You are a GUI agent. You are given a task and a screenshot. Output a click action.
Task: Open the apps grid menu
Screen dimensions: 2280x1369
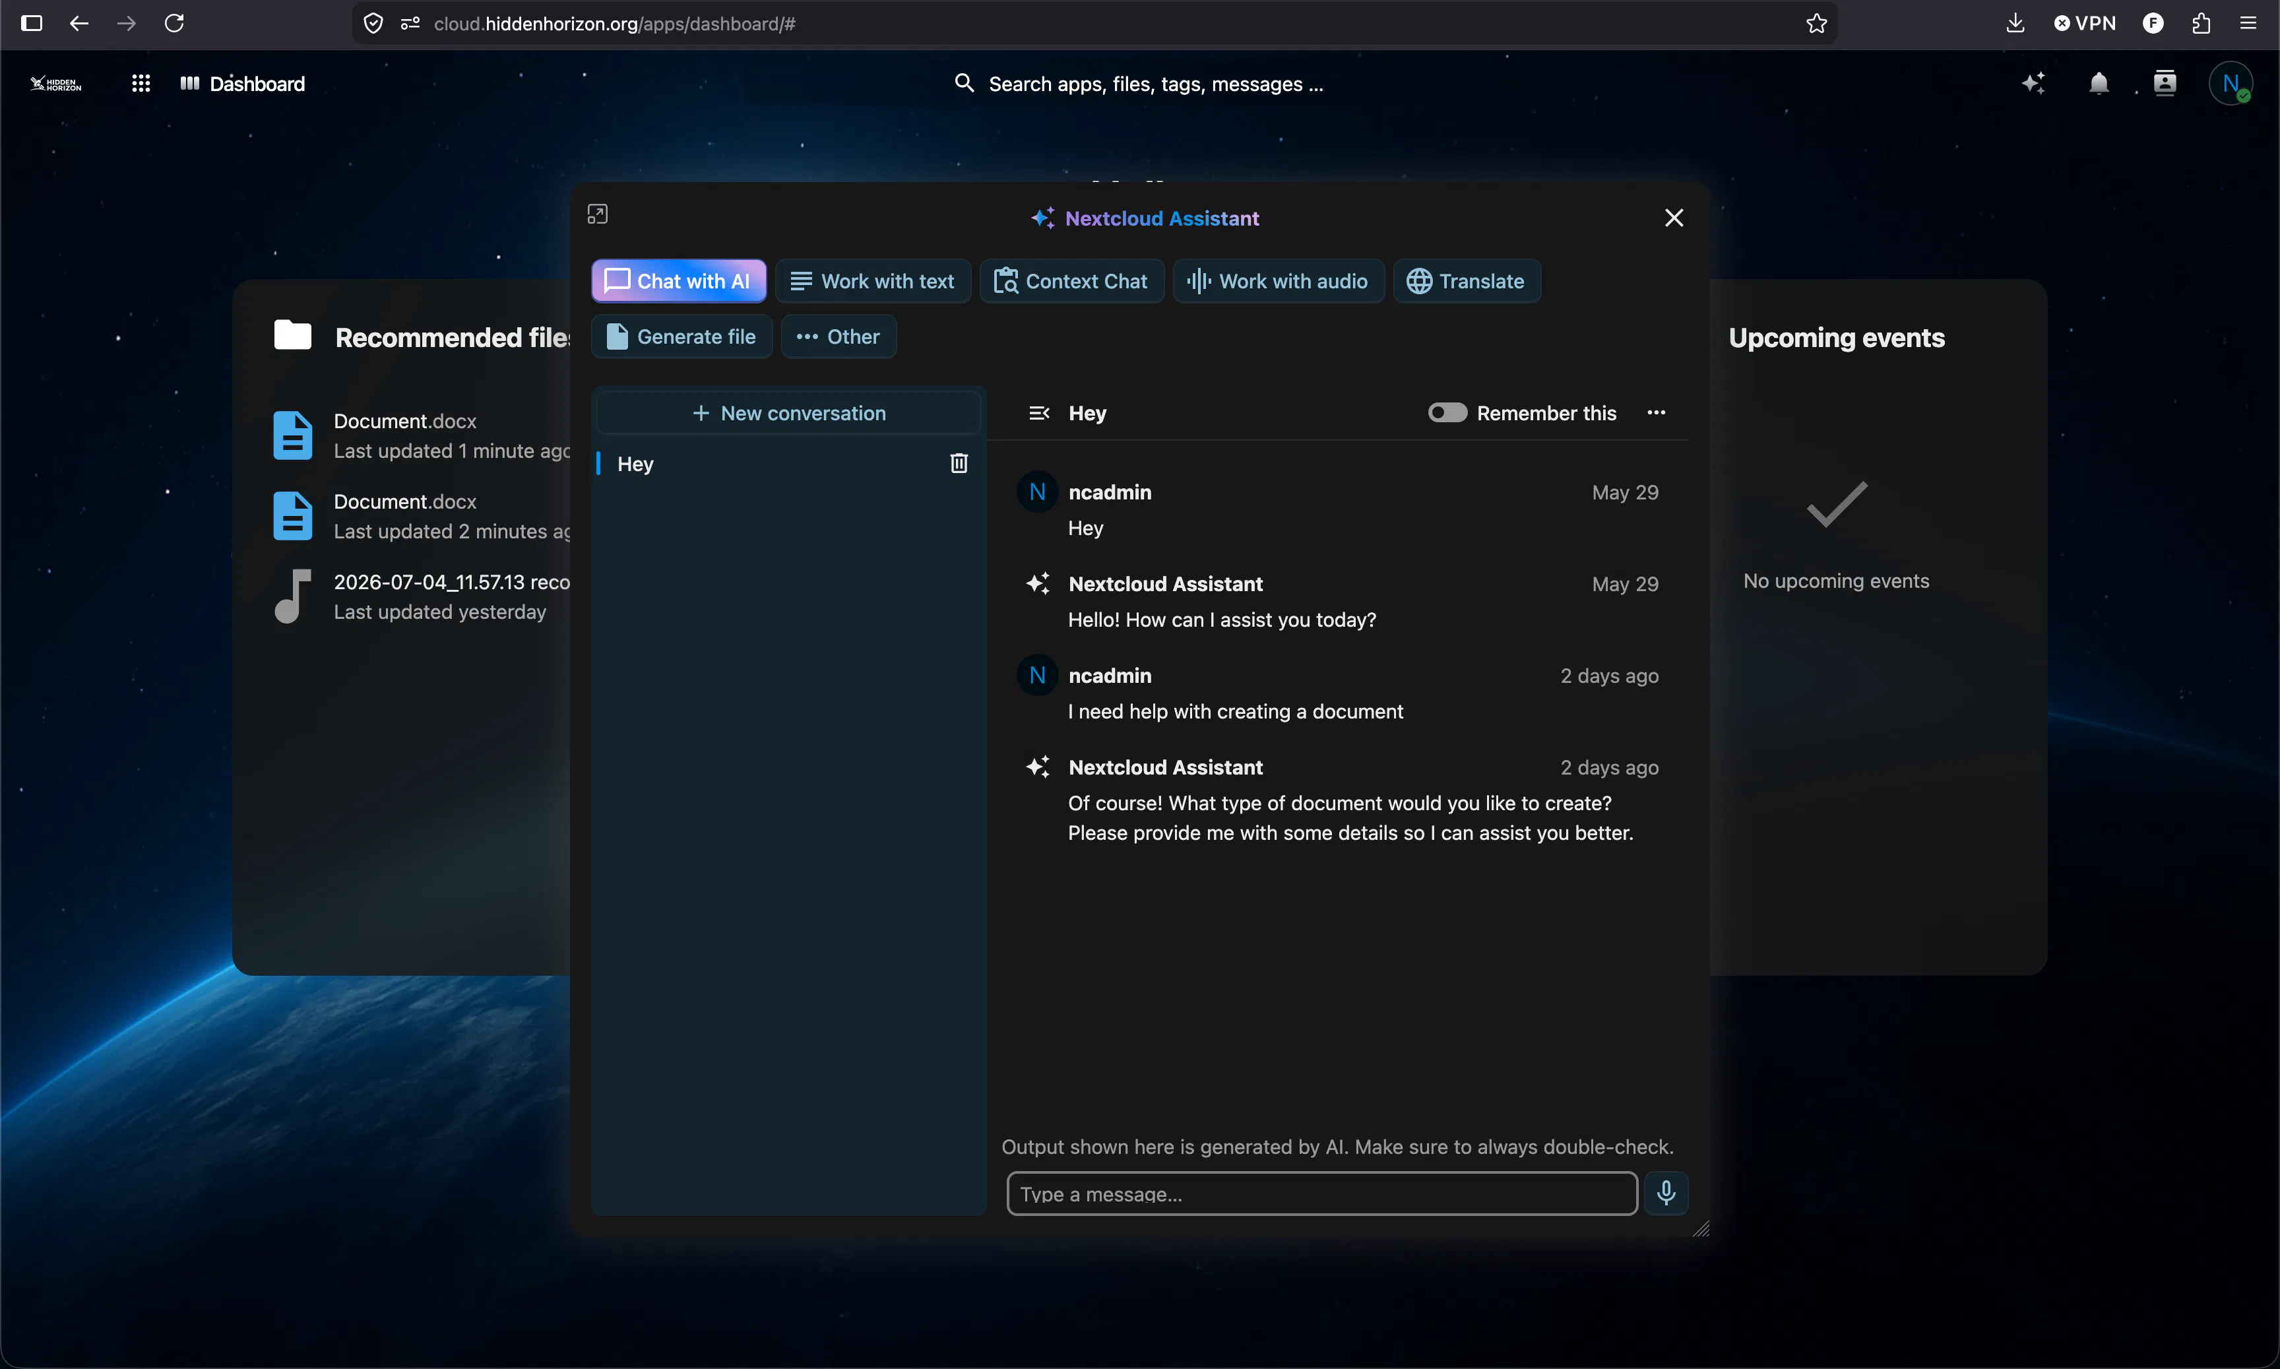point(141,84)
